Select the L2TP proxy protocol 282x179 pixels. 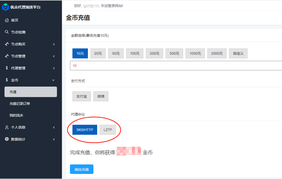[x=108, y=130]
